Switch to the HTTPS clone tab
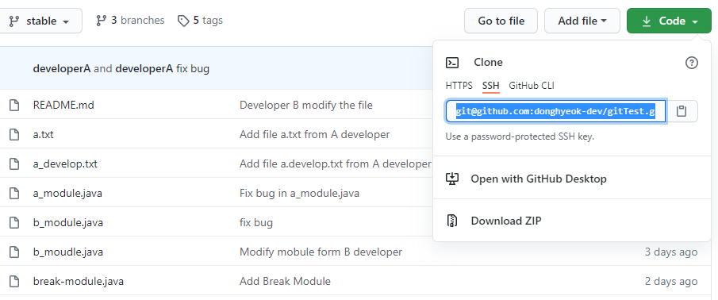 click(x=459, y=86)
